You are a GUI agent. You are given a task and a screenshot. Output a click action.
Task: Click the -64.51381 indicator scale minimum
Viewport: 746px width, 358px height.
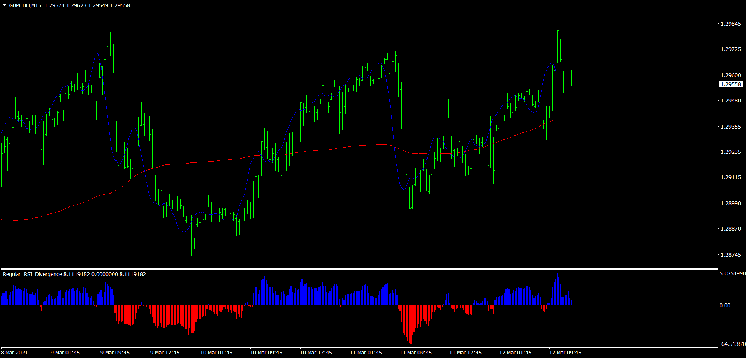[732, 344]
